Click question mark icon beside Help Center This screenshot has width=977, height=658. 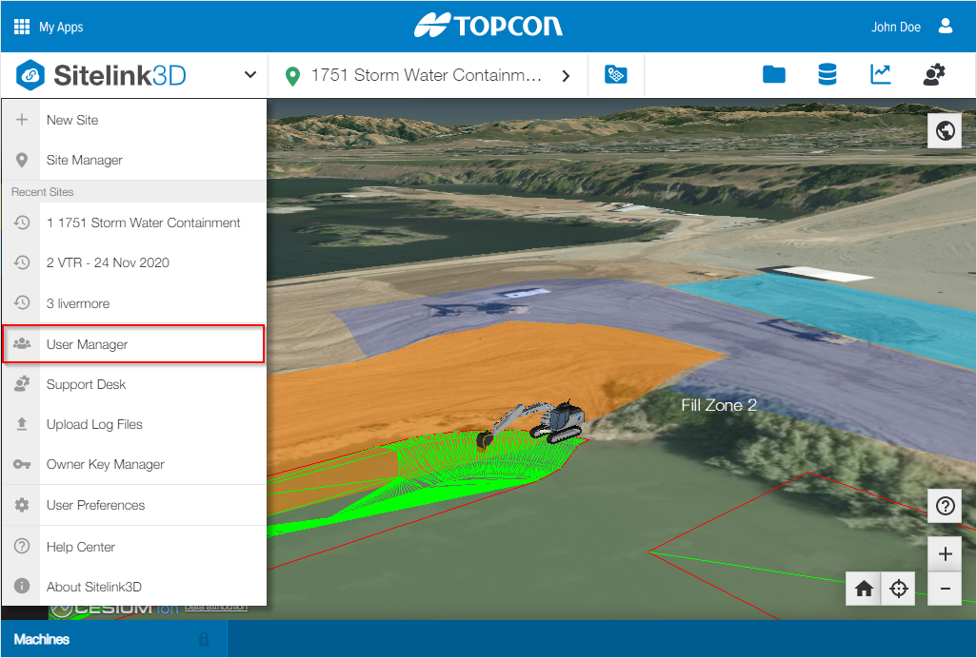pos(22,546)
